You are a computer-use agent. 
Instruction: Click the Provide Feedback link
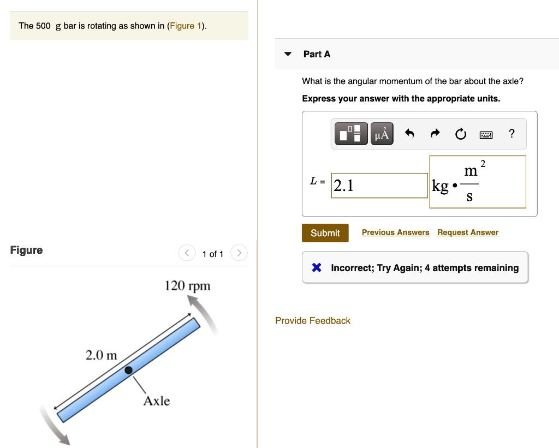point(313,320)
